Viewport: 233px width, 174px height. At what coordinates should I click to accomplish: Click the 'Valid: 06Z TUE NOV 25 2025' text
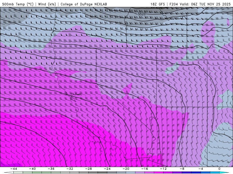click(205, 4)
